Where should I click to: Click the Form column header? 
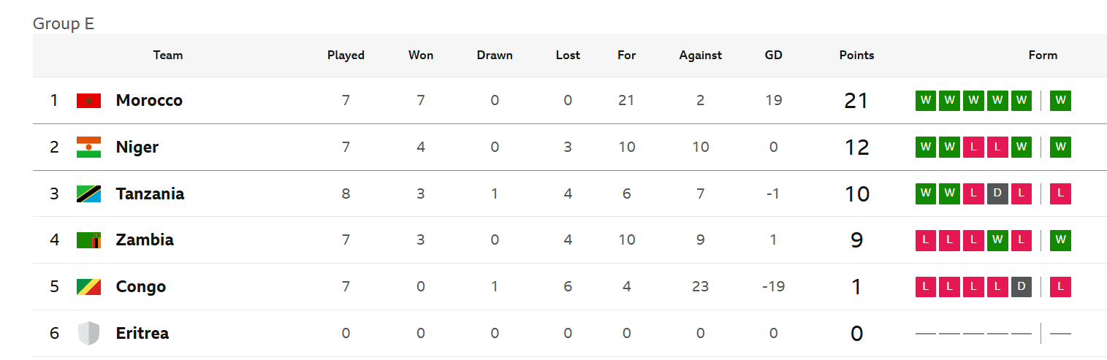(1043, 55)
